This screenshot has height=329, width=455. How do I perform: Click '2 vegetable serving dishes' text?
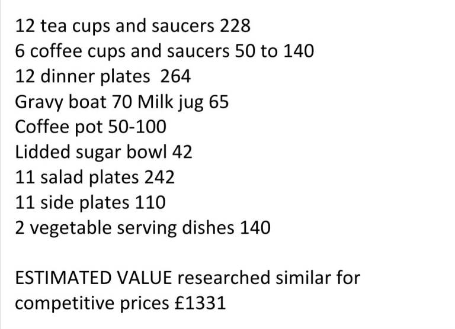coord(125,228)
